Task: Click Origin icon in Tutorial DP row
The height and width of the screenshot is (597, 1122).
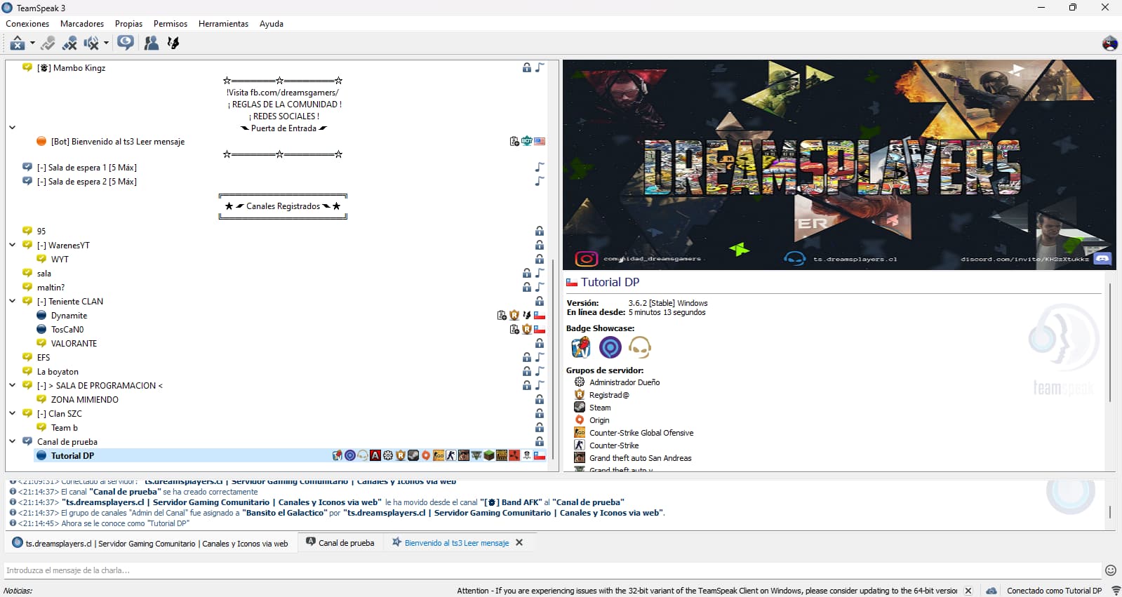Action: pyautogui.click(x=426, y=456)
